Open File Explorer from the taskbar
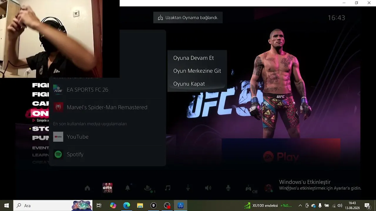 point(140,205)
